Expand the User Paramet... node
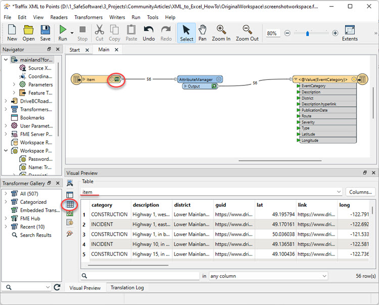379x305 pixels. click(6, 126)
